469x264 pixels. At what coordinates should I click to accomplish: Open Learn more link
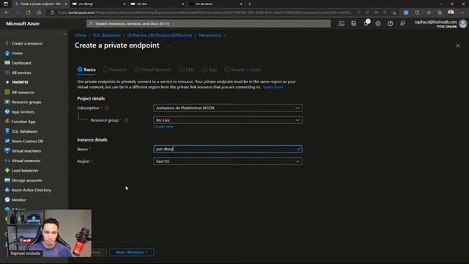point(273,87)
